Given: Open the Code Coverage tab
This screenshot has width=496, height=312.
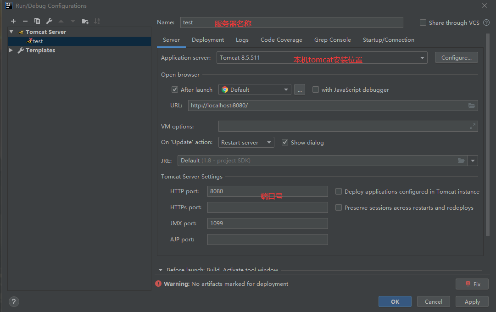Looking at the screenshot, I should tap(281, 40).
